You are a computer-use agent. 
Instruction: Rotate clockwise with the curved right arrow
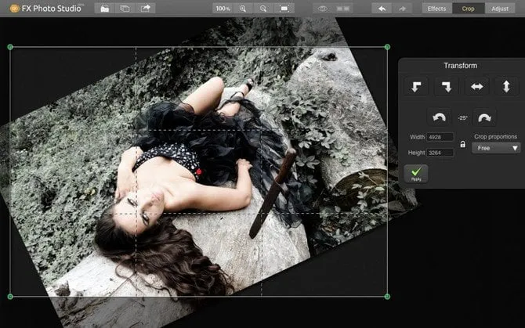coord(483,117)
